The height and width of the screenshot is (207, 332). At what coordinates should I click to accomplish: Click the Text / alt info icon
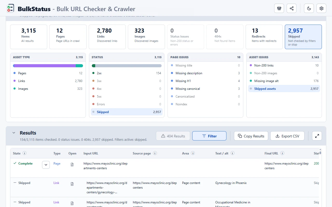click(x=232, y=153)
